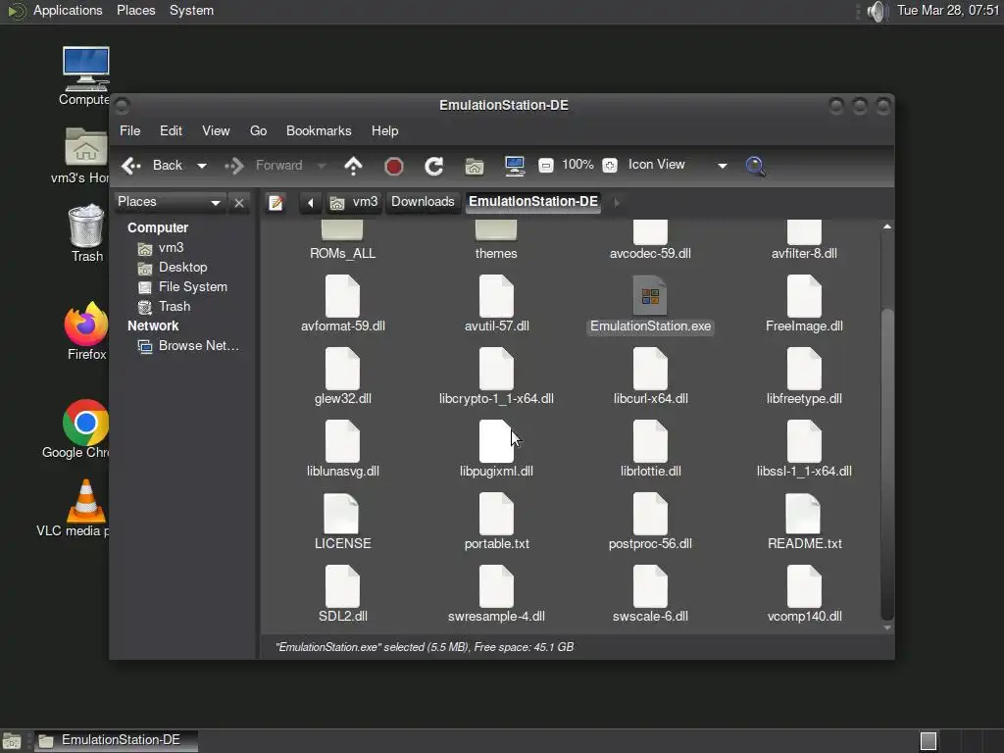
Task: Select FreeImage.dll file
Action: [x=804, y=304]
